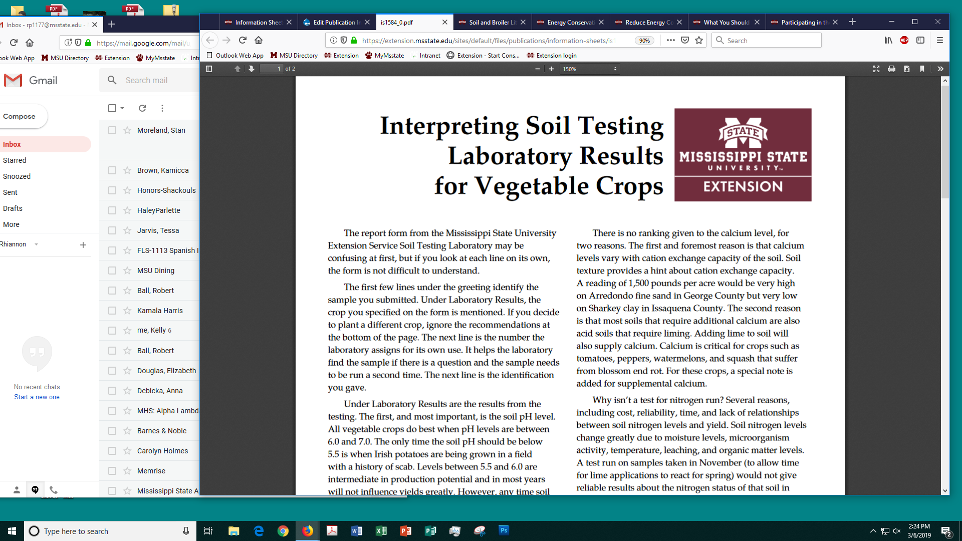Select checkbox for Moreland, Stan email

pyautogui.click(x=112, y=130)
